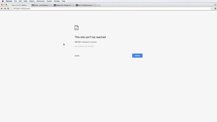The height and width of the screenshot is (122, 217).
Task: Open the Chrome hamburger menu
Action: pos(215,8)
